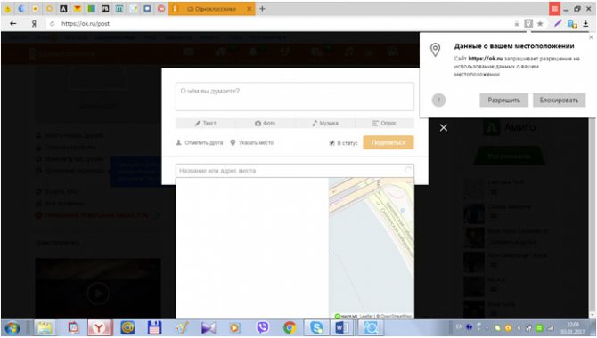Click the Указать место pin icon
The image size is (597, 338).
[x=233, y=142]
